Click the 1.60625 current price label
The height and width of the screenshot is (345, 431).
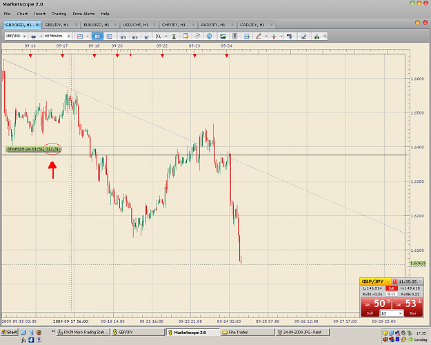pos(418,264)
